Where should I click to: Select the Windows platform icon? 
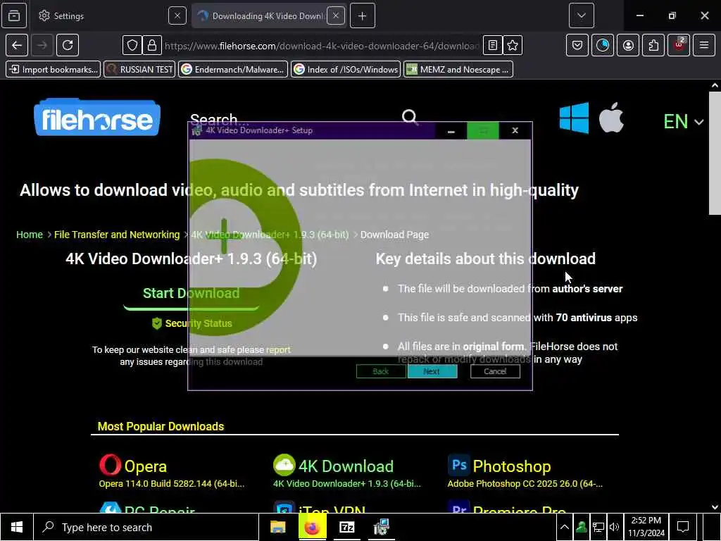pos(574,118)
